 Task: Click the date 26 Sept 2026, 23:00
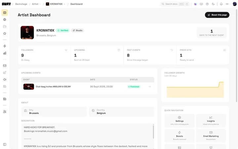(101, 87)
